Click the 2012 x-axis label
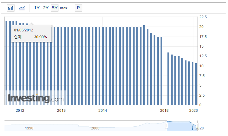Viewport: 228px width, 136px height. 20,110
